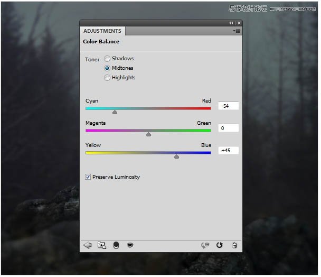The width and height of the screenshot is (321, 277).
Task: Click the Magenta-Green slider handle
Action: [148, 134]
